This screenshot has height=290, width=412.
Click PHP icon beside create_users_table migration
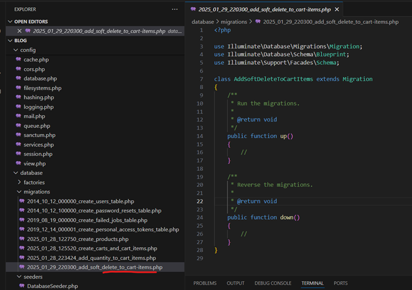22,201
